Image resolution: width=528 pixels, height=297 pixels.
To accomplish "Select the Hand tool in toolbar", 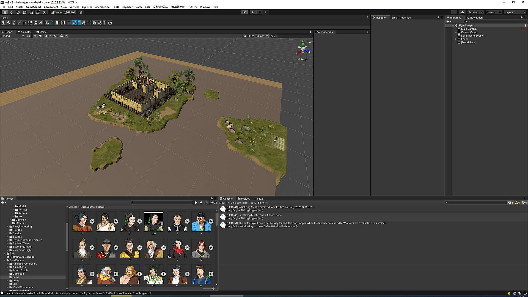I will coord(5,12).
